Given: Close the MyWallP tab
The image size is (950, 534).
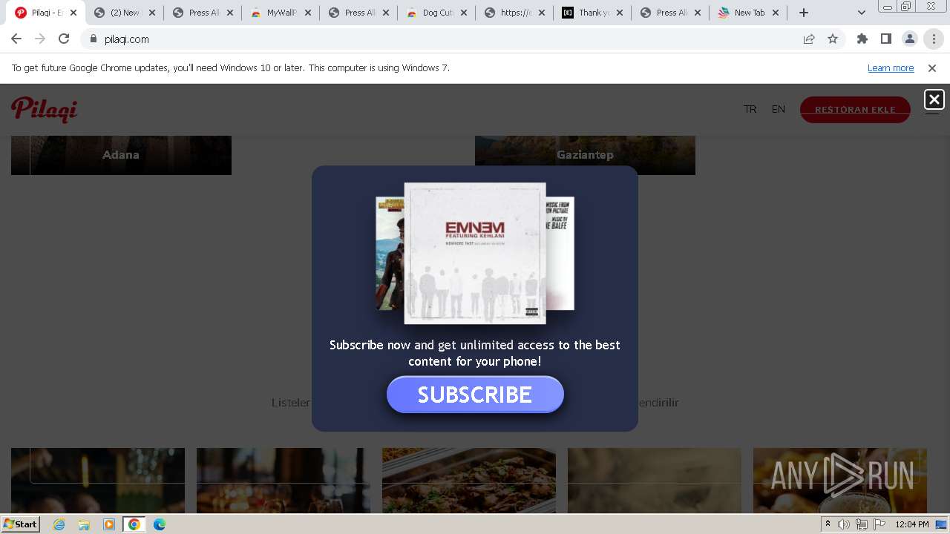Looking at the screenshot, I should (x=308, y=13).
